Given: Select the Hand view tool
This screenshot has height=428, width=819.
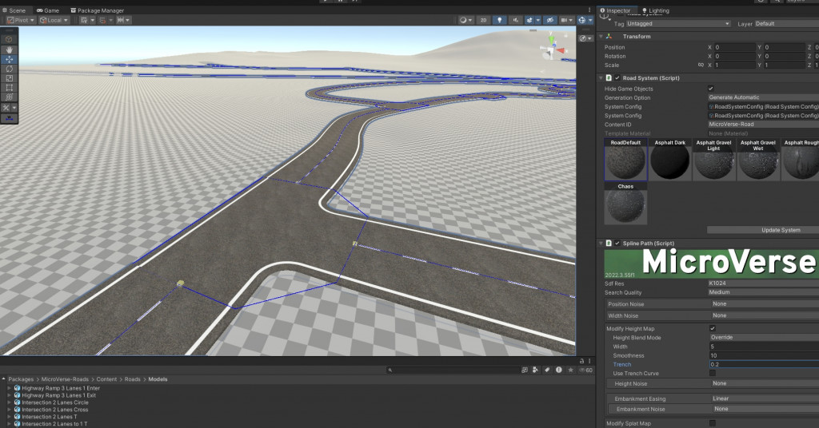Looking at the screenshot, I should 9,50.
